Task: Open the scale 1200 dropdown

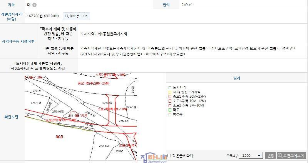Action: pyautogui.click(x=250, y=156)
